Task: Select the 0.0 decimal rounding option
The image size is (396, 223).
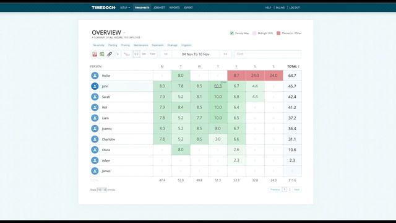Action: click(136, 54)
